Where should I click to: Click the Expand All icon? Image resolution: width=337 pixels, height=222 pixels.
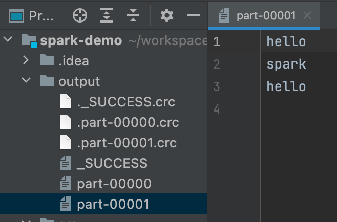[106, 16]
